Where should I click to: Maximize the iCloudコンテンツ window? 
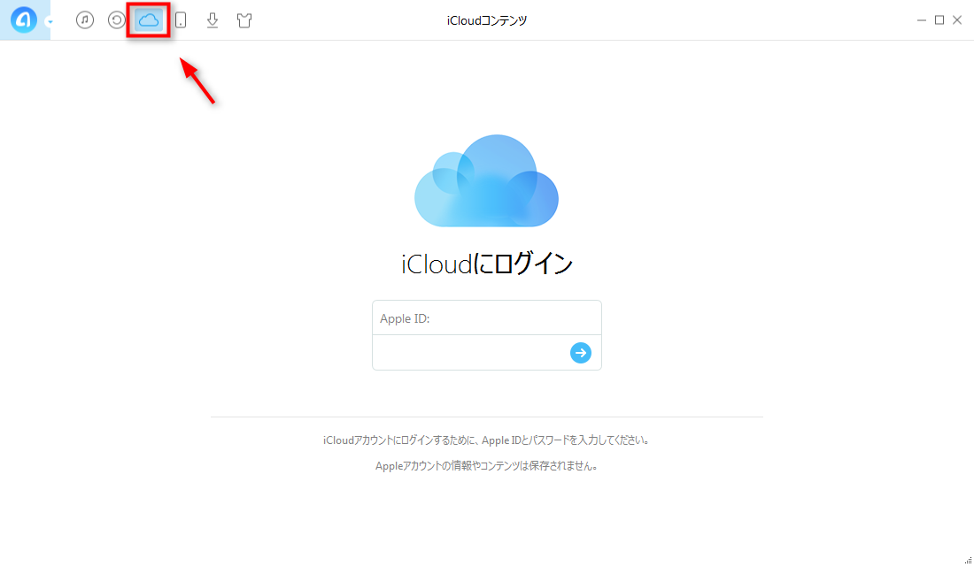[x=939, y=19]
